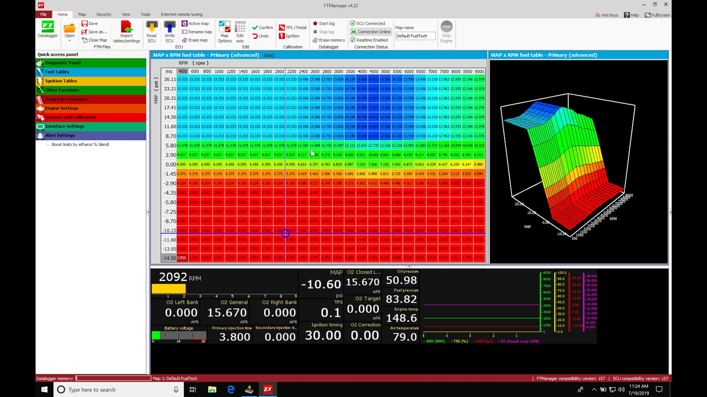Click the Confirm button in the Edit group
Viewport: 707px width, 397px height.
[x=262, y=27]
